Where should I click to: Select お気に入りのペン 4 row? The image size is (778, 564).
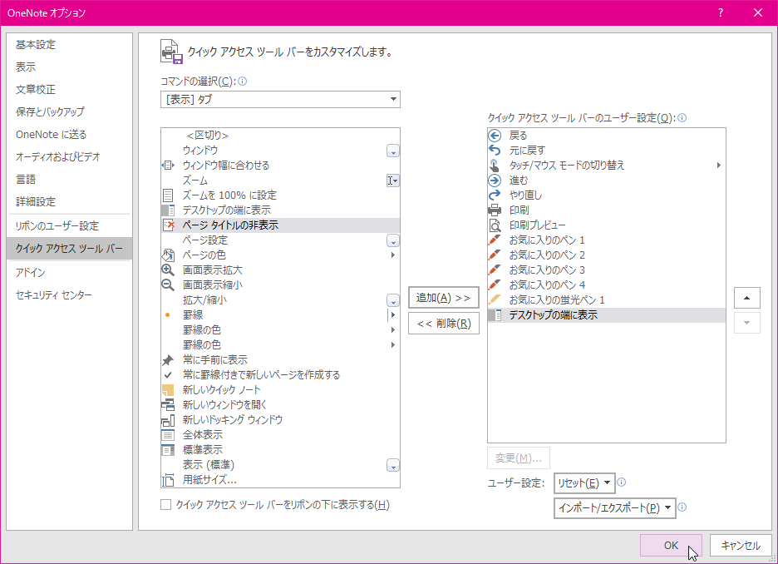[x=606, y=285]
